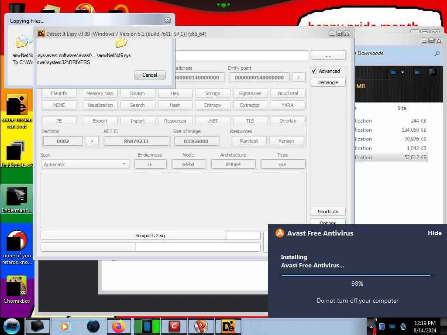
Task: Toggle the Advanced checkbox
Action: point(314,71)
